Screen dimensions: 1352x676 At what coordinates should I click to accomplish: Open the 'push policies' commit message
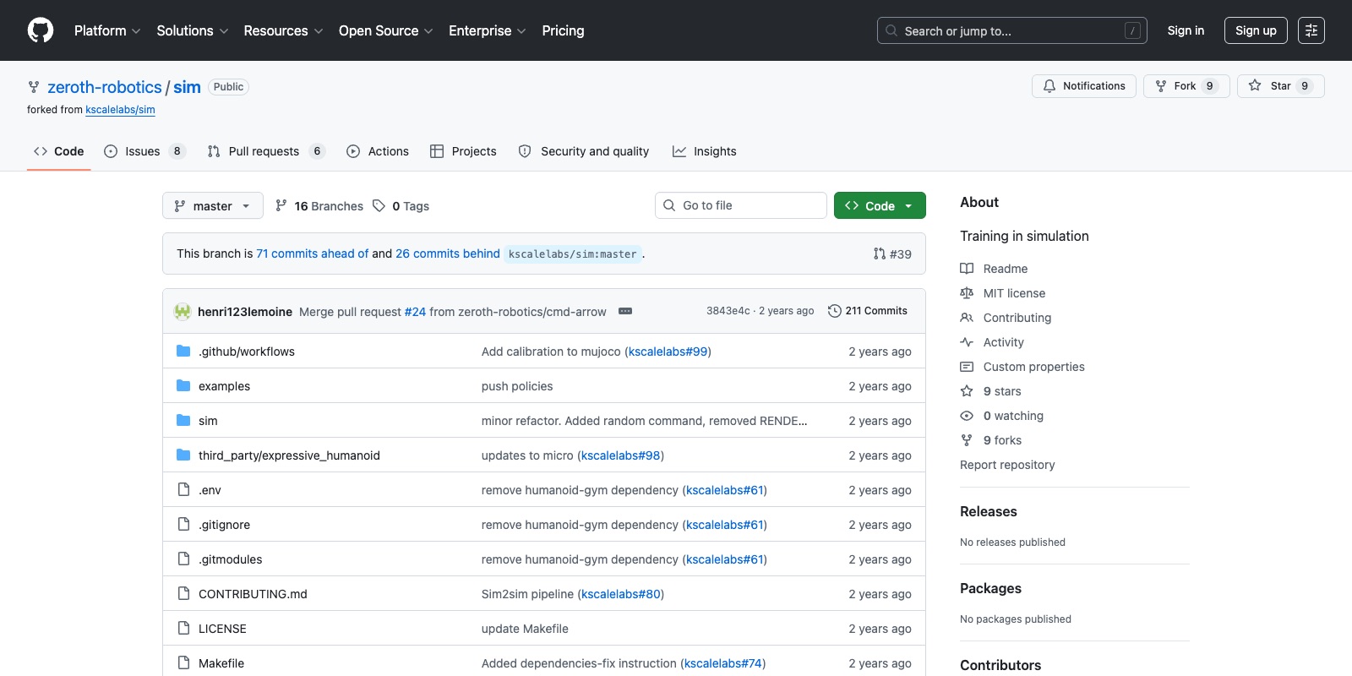point(517,386)
